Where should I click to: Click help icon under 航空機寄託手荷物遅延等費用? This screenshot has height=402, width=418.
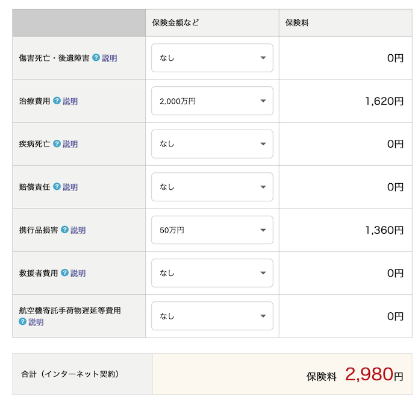tap(23, 322)
